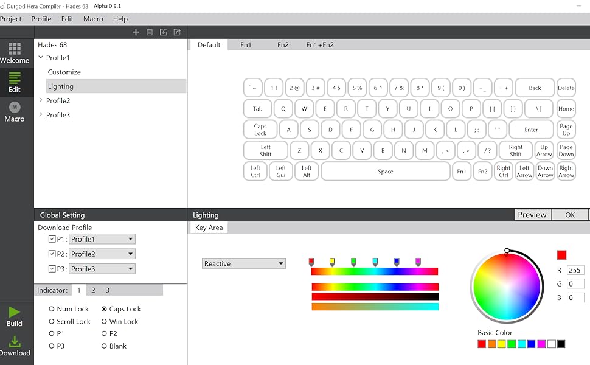Open the Macro menu in menu bar
Viewport: 590px width, 365px height.
[x=93, y=19]
